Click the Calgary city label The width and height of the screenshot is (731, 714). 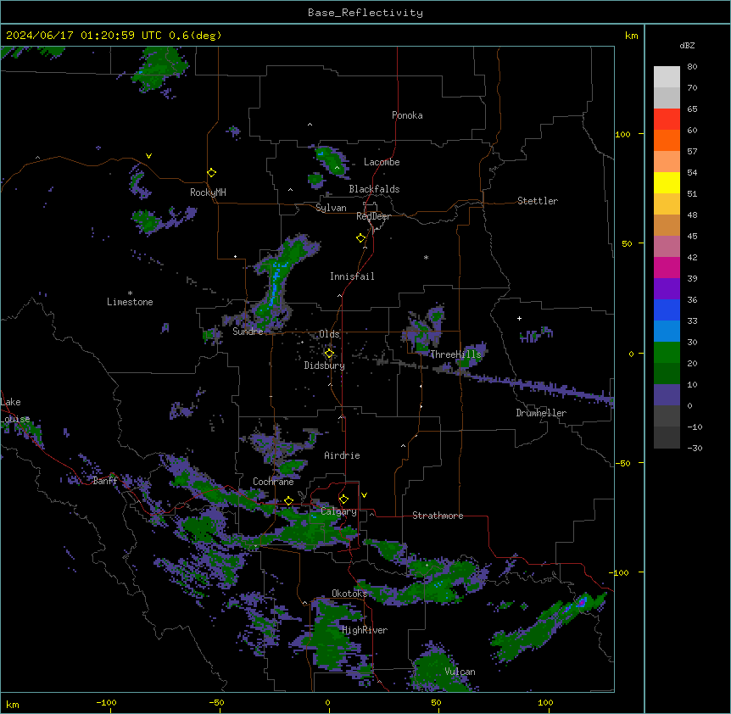(338, 511)
